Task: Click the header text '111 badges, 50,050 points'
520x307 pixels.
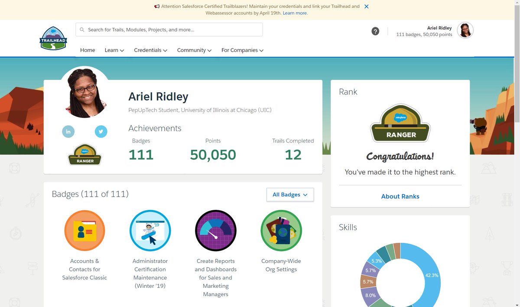Action: coord(424,35)
